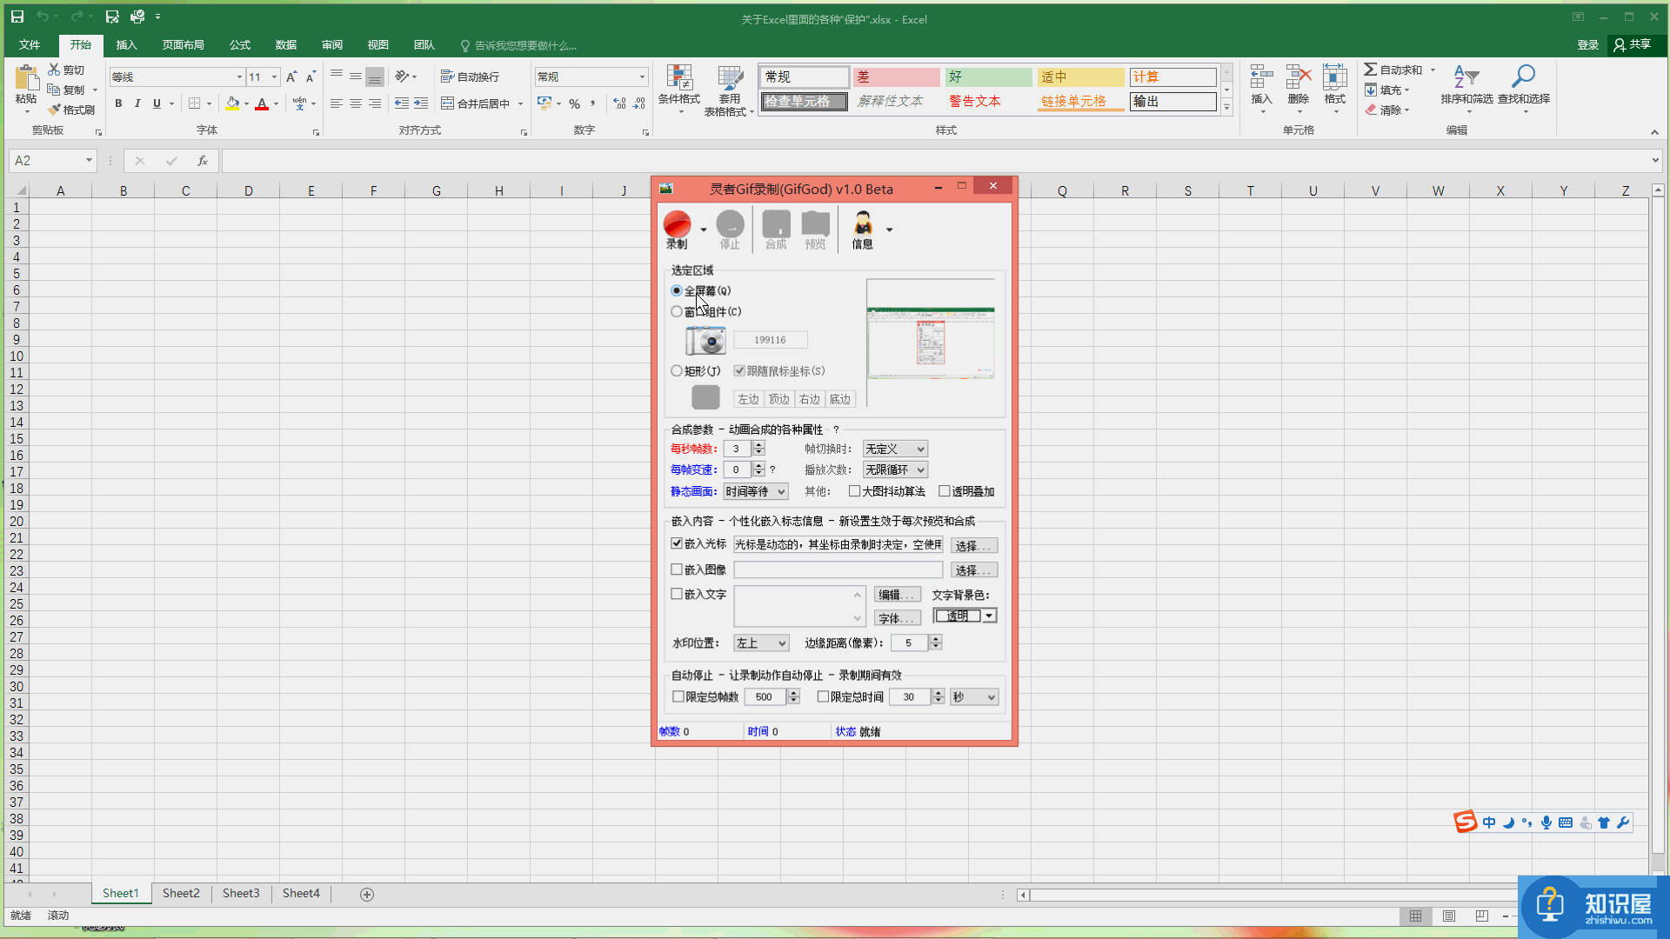
Task: Switch to the Page Layout (页面布局) tab
Action: 183,45
